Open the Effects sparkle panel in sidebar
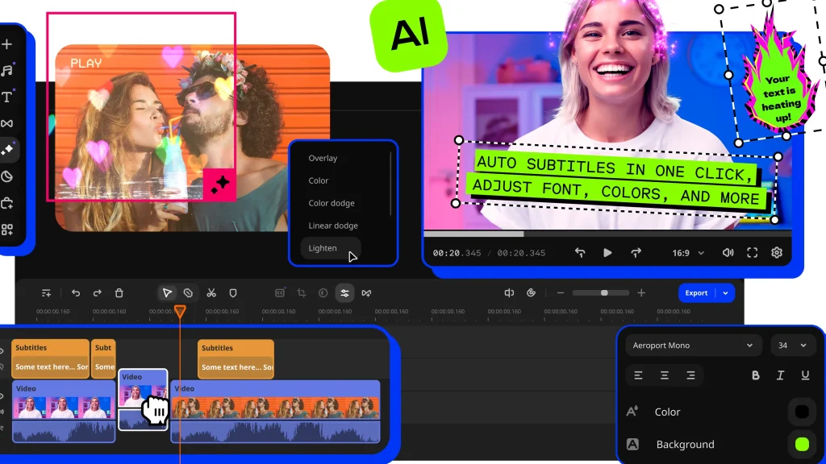 [7, 150]
